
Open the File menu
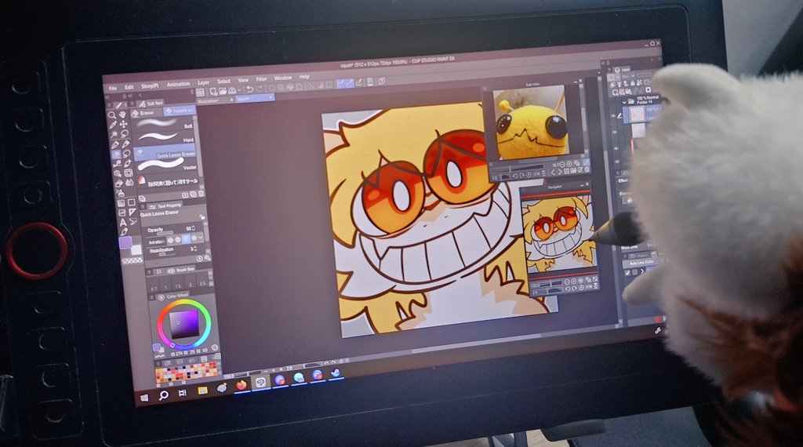point(113,88)
